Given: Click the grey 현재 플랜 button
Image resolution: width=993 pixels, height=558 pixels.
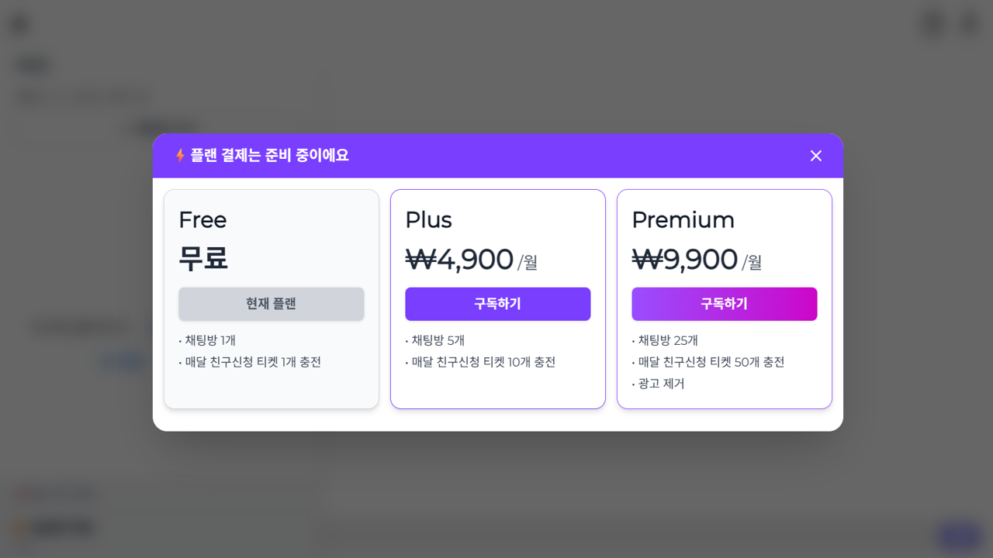Looking at the screenshot, I should click(271, 304).
